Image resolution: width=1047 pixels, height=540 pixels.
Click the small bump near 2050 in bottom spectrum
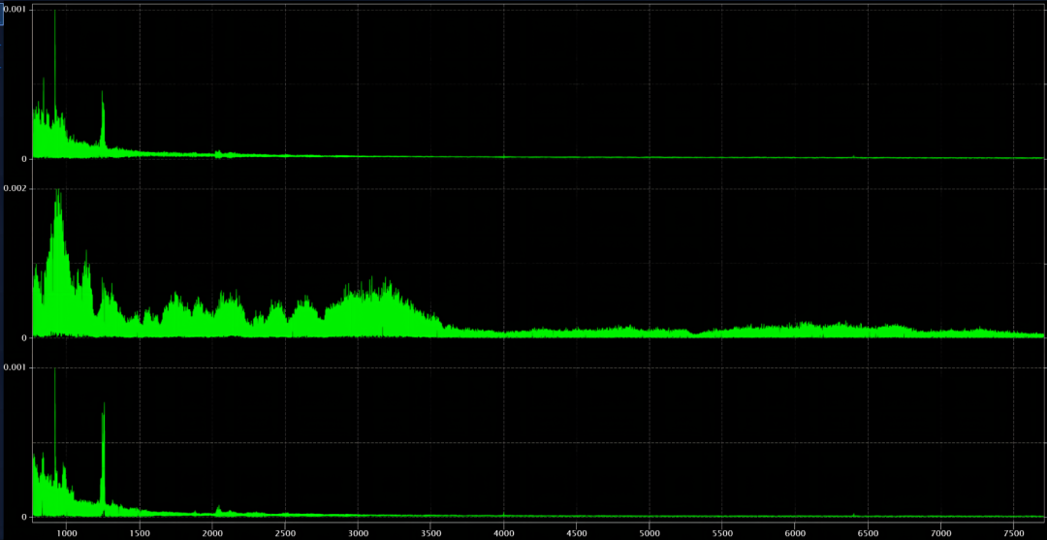(218, 509)
